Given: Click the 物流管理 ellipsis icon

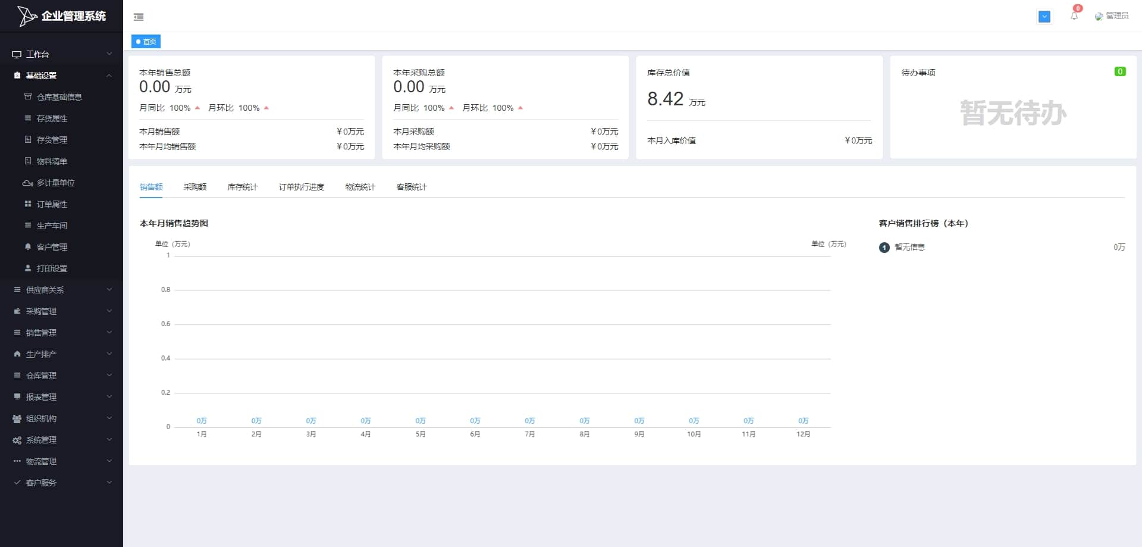Looking at the screenshot, I should click(17, 461).
